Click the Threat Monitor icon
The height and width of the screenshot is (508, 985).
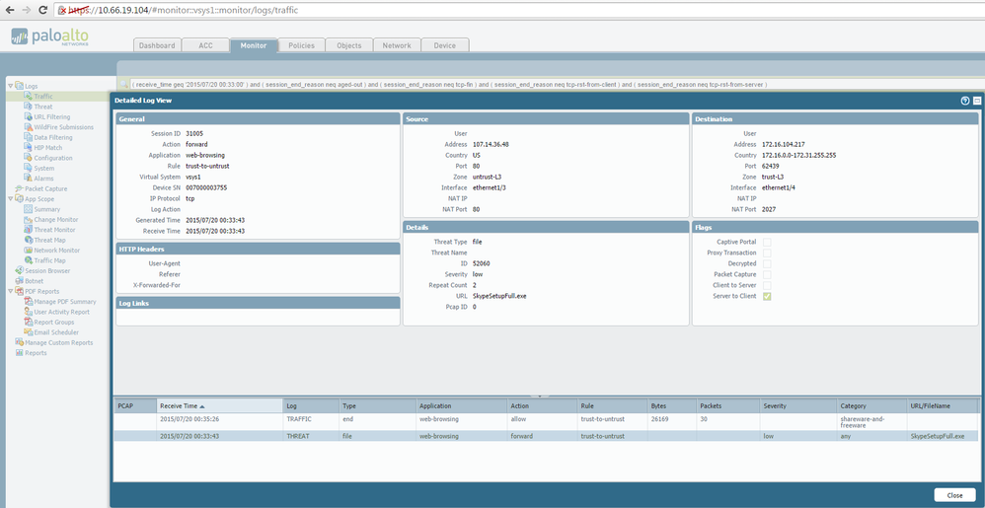[29, 230]
